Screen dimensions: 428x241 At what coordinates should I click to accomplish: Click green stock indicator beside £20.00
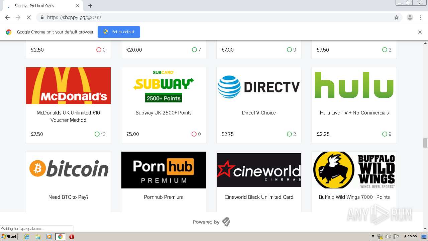[196, 50]
